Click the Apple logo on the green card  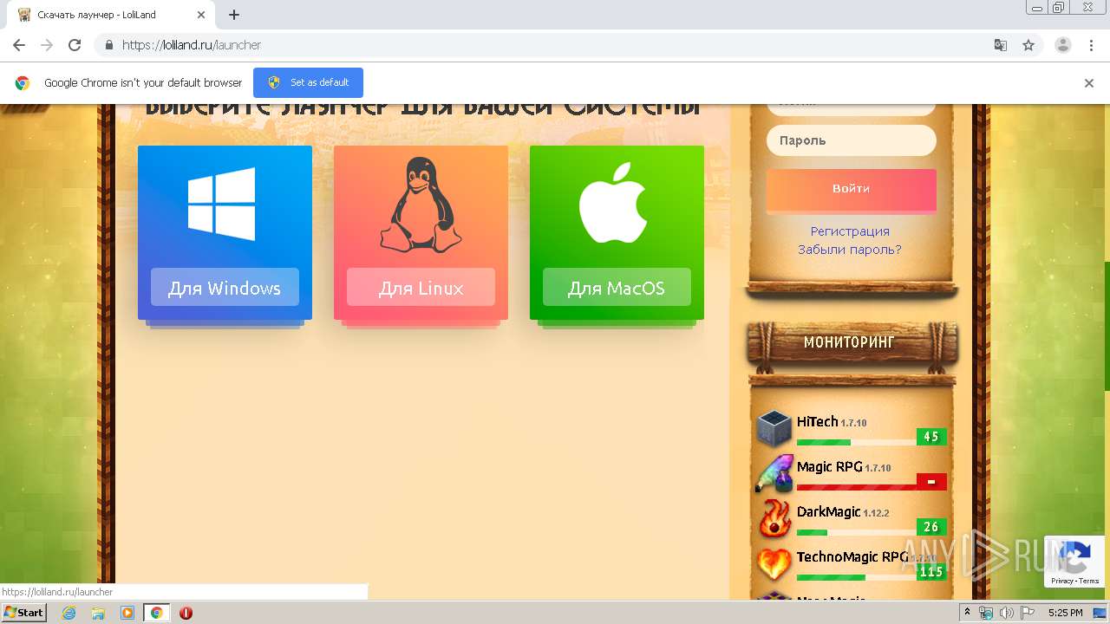614,204
